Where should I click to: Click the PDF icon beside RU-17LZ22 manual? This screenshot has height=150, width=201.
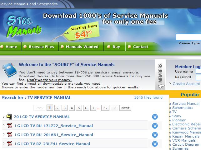click(x=10, y=126)
